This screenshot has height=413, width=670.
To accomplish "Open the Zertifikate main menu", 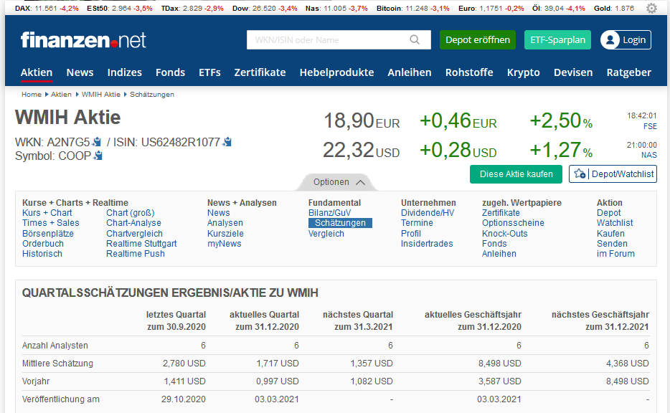I will [260, 72].
